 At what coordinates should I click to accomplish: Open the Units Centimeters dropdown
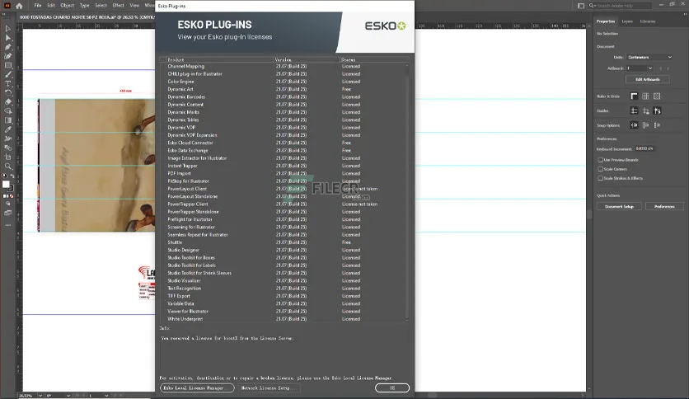tap(649, 57)
